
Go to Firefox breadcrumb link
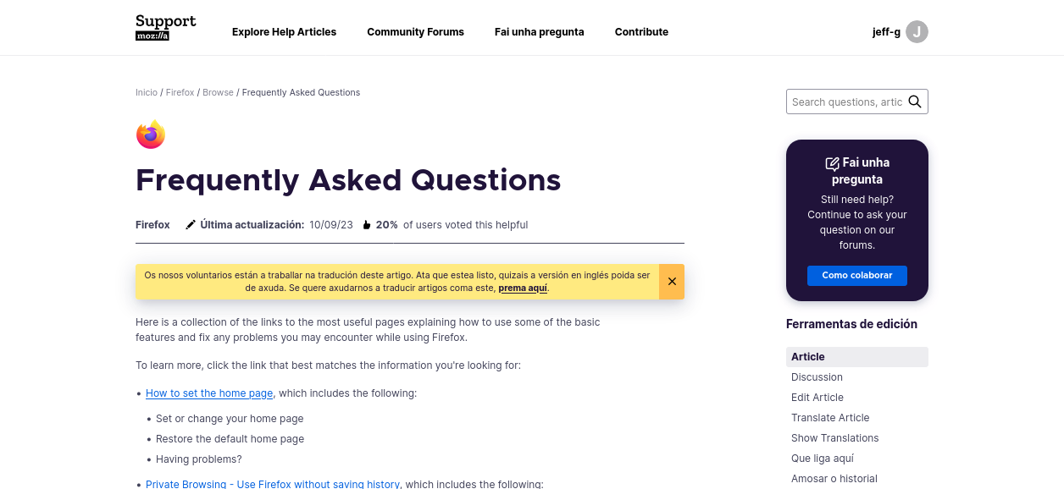pyautogui.click(x=180, y=92)
